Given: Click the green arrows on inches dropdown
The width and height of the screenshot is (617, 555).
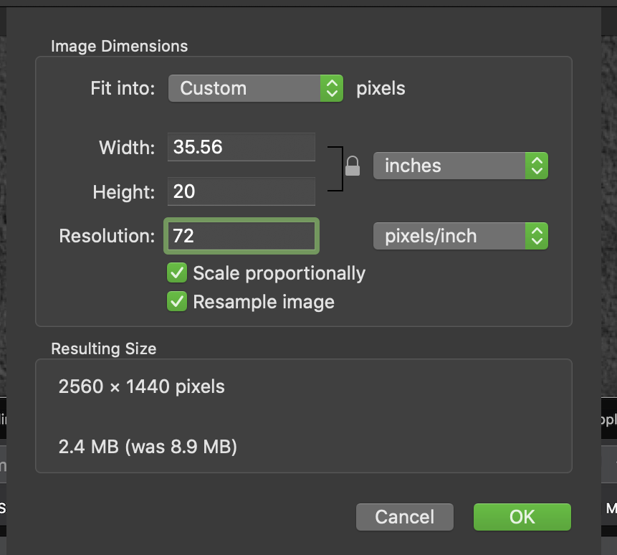Looking at the screenshot, I should click(x=536, y=166).
